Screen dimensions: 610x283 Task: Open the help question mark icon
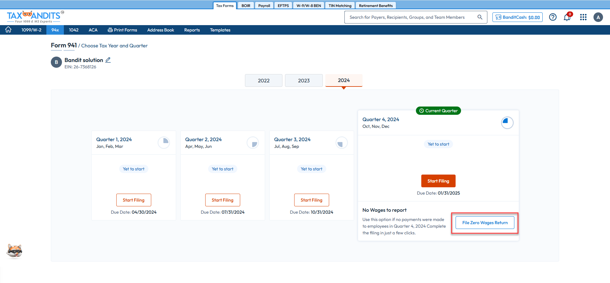pyautogui.click(x=553, y=17)
